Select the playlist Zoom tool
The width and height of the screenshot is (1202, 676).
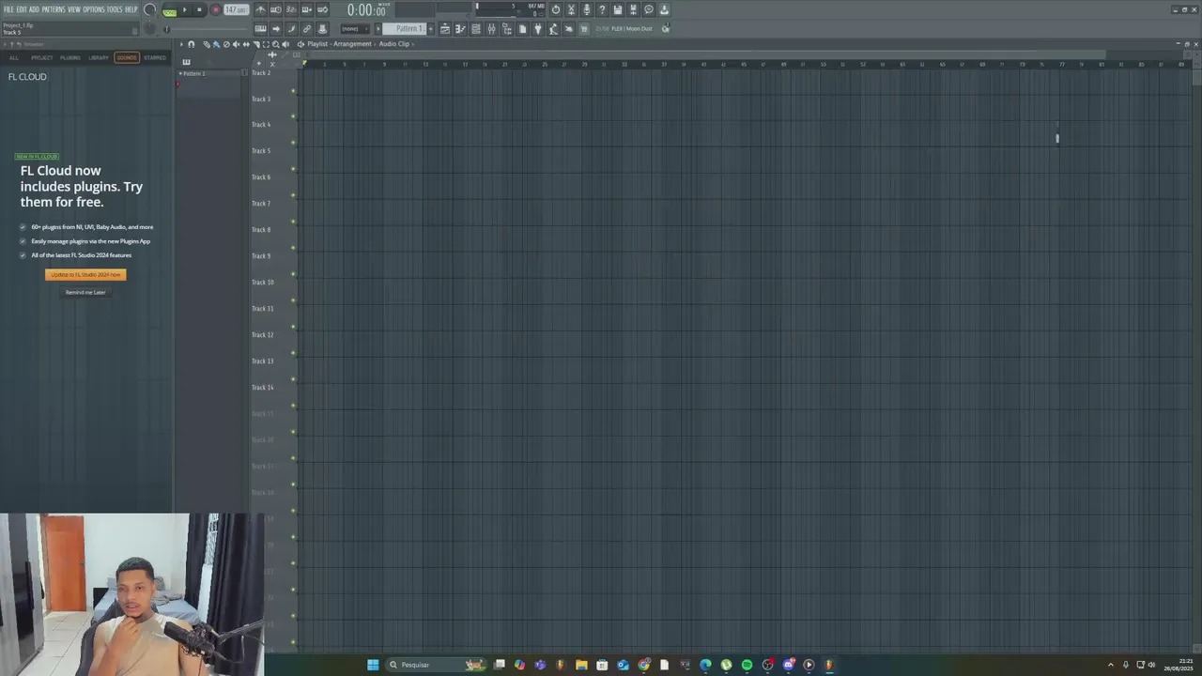pos(275,44)
